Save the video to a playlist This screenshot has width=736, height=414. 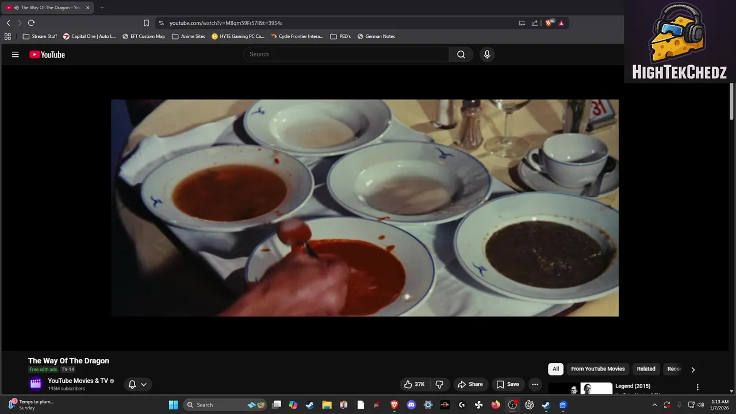508,384
